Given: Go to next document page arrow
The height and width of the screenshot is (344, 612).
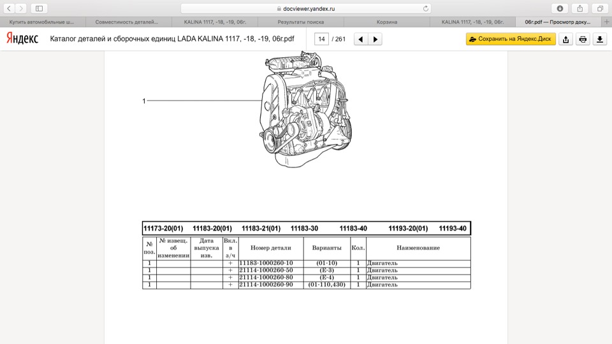Looking at the screenshot, I should pos(375,39).
